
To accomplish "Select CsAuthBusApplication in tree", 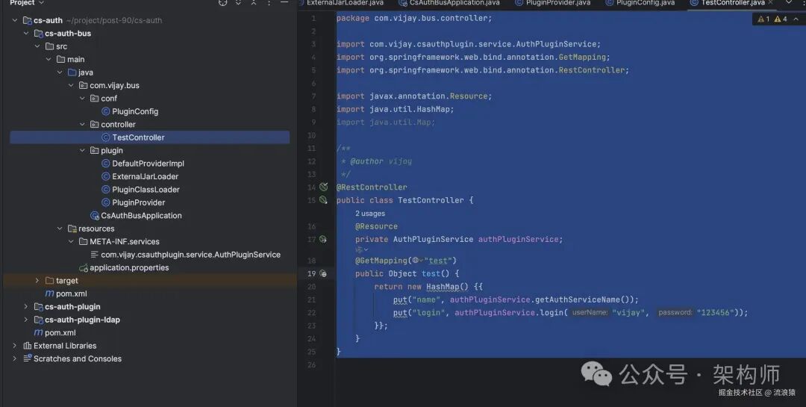I will click(141, 216).
